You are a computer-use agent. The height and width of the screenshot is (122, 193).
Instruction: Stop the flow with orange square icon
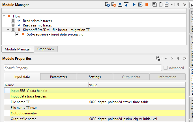pos(147,5)
